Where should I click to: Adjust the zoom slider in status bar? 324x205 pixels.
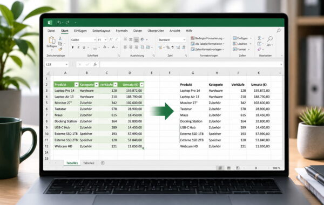[x=256, y=168]
